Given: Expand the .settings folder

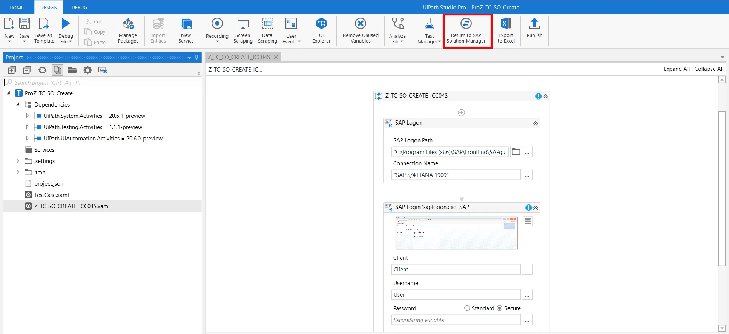Looking at the screenshot, I should (18, 161).
